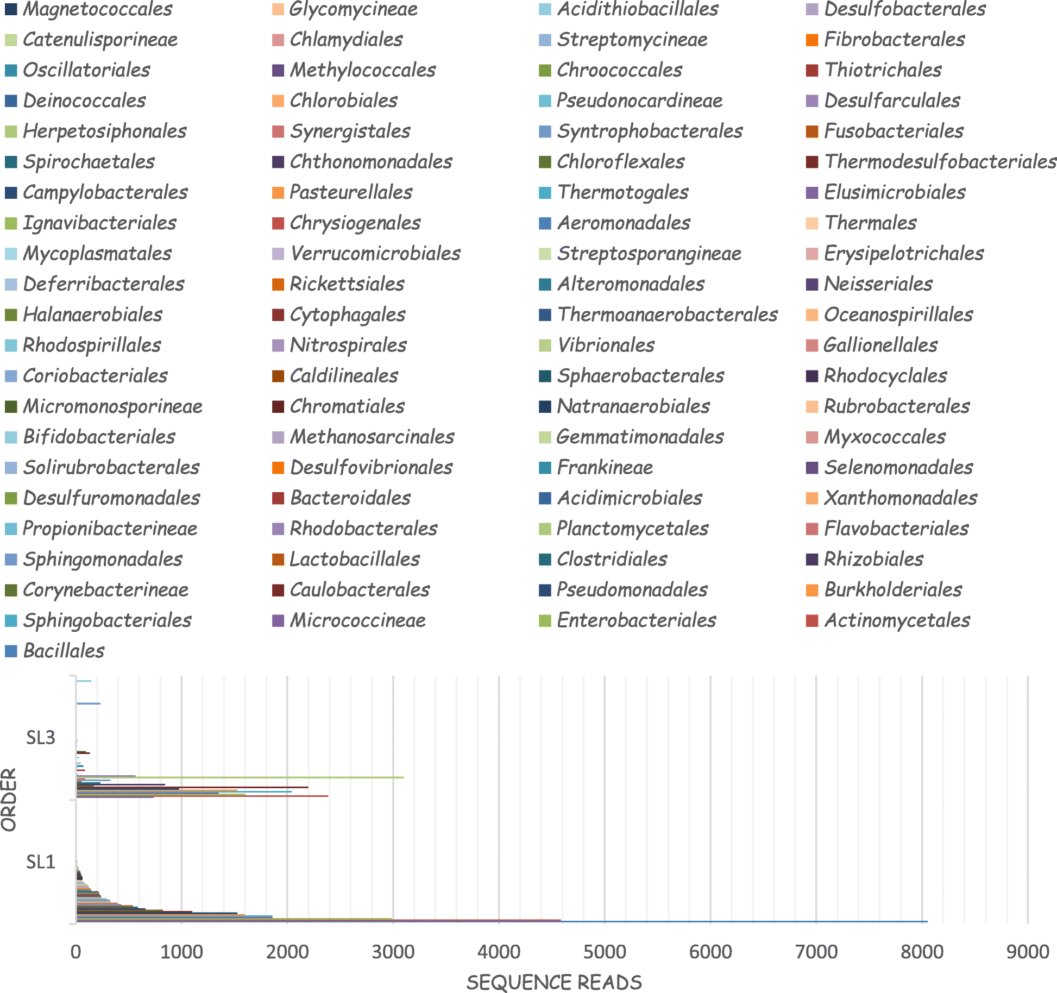
Task: Click the long light-green SL3 bar
Action: pyautogui.click(x=240, y=777)
